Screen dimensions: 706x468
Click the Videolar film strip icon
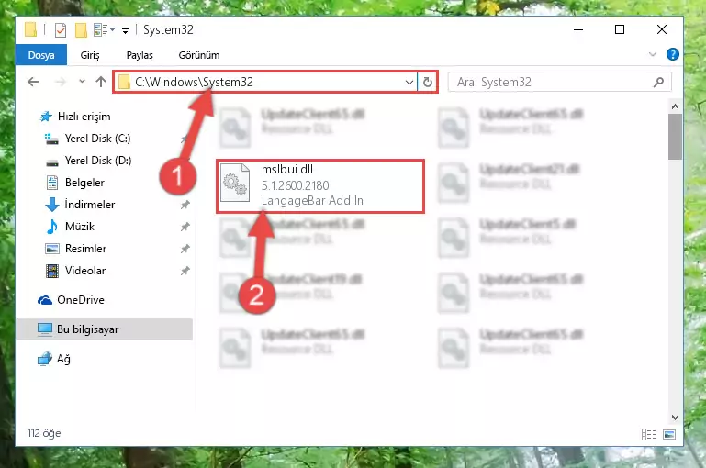pos(52,271)
